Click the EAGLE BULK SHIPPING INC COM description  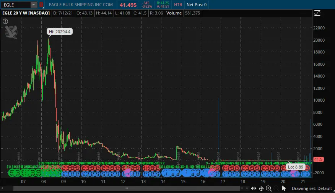point(81,5)
